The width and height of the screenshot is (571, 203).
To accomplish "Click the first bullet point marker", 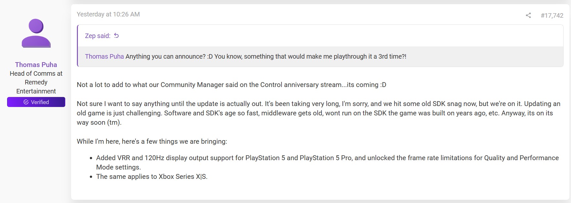I will click(x=91, y=159).
